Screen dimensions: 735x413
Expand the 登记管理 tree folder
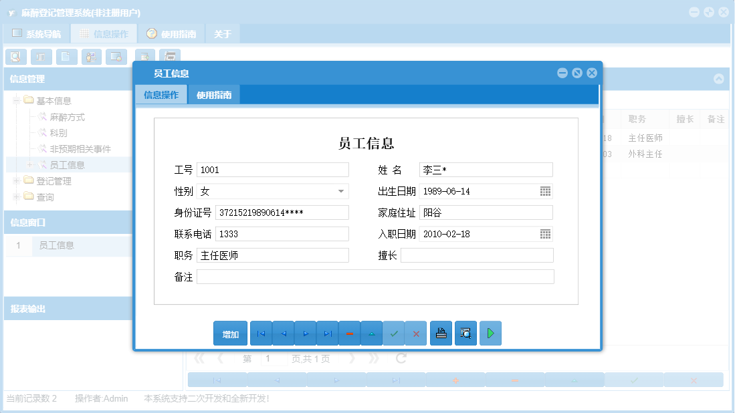15,180
